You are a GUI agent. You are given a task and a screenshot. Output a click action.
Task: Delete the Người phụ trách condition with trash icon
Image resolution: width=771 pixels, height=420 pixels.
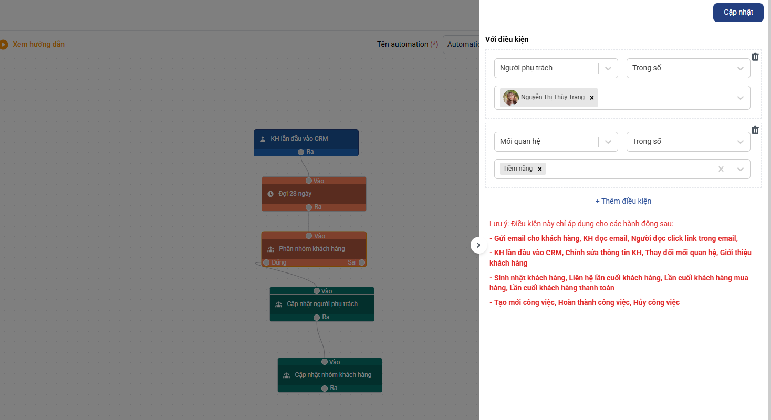pyautogui.click(x=755, y=57)
